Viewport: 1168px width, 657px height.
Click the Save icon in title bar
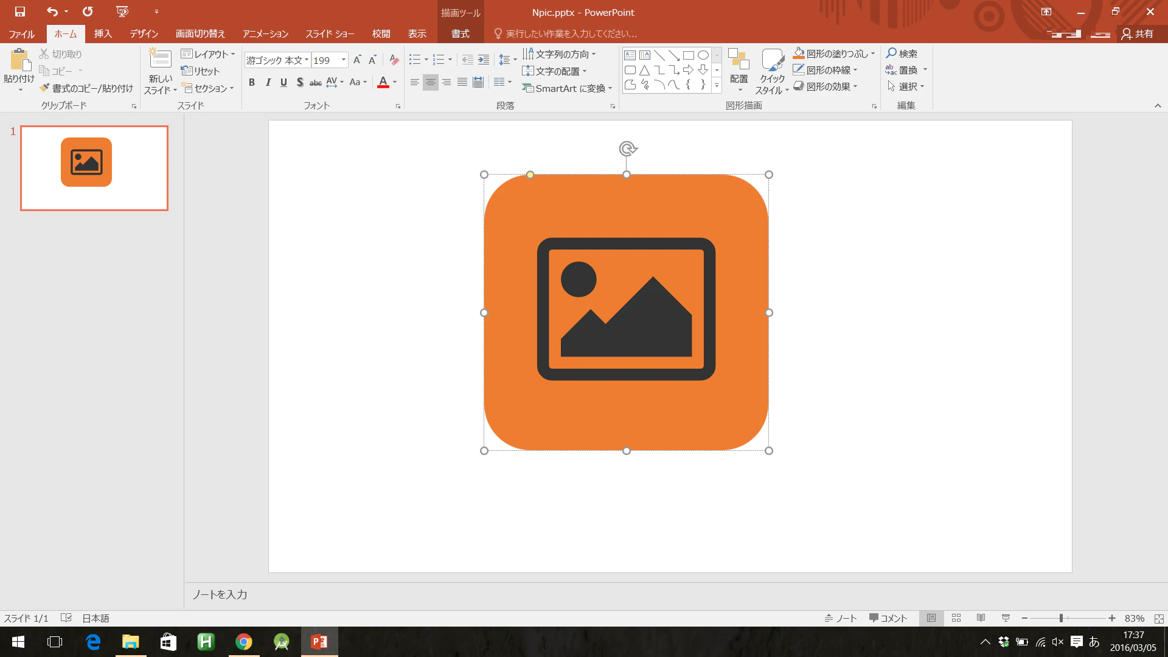[x=20, y=12]
